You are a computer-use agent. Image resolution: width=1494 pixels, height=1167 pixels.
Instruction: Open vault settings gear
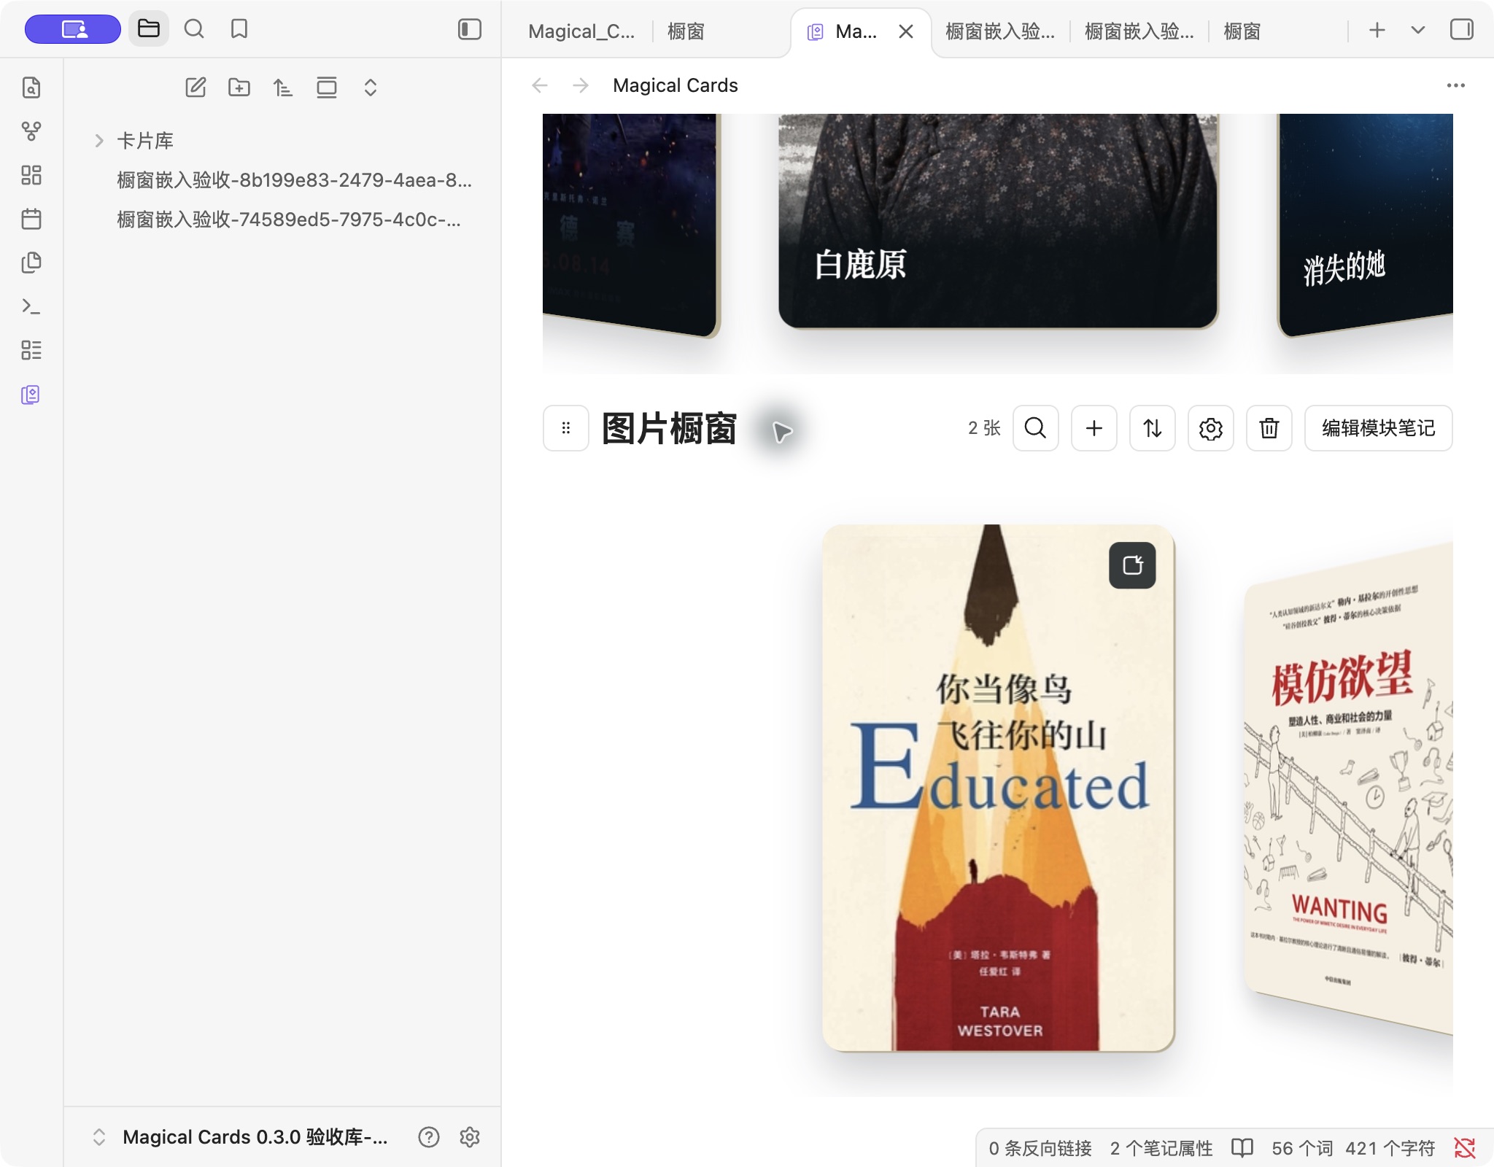coord(470,1137)
